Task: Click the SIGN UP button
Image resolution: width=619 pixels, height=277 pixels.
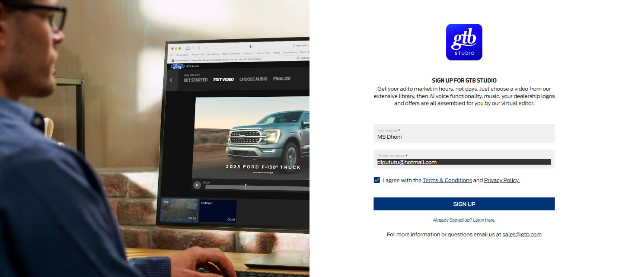Action: click(x=464, y=204)
